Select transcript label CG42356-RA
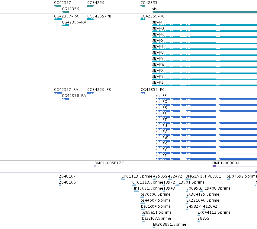Viewport: 257px width, 229px height. tap(74, 22)
